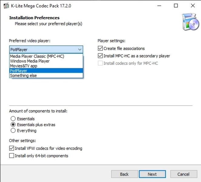The width and height of the screenshot is (201, 182).
Task: Click the K-Lite installer icon in title bar
Action: 6,6
